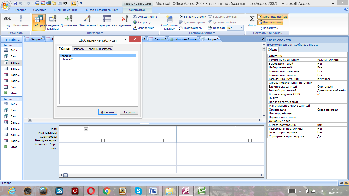Click Отобразить таблицу icon
The height and width of the screenshot is (196, 349).
tap(169, 22)
